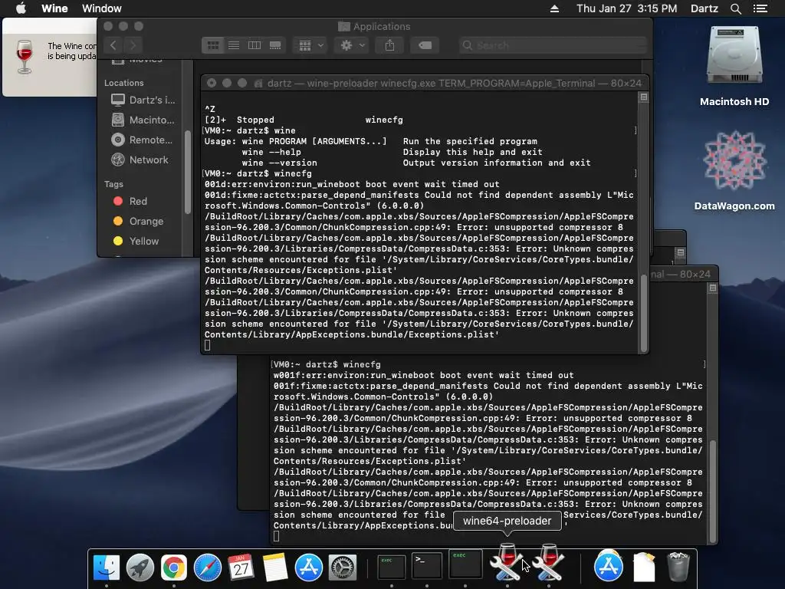Open Trash from the Dock
Viewport: 785px width, 589px height.
(x=678, y=567)
